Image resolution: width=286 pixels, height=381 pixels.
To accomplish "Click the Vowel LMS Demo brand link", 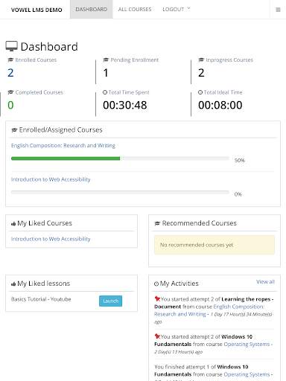I will click(x=36, y=10).
